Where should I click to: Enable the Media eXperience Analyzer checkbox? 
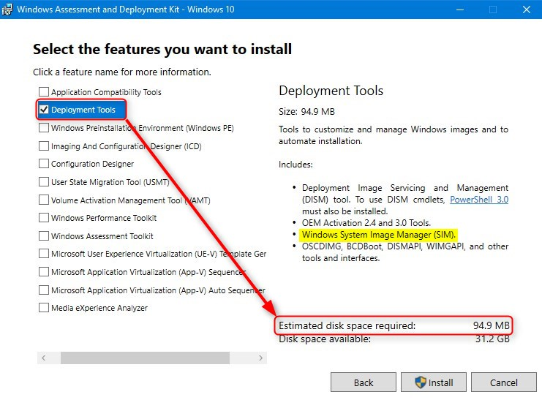(x=44, y=308)
